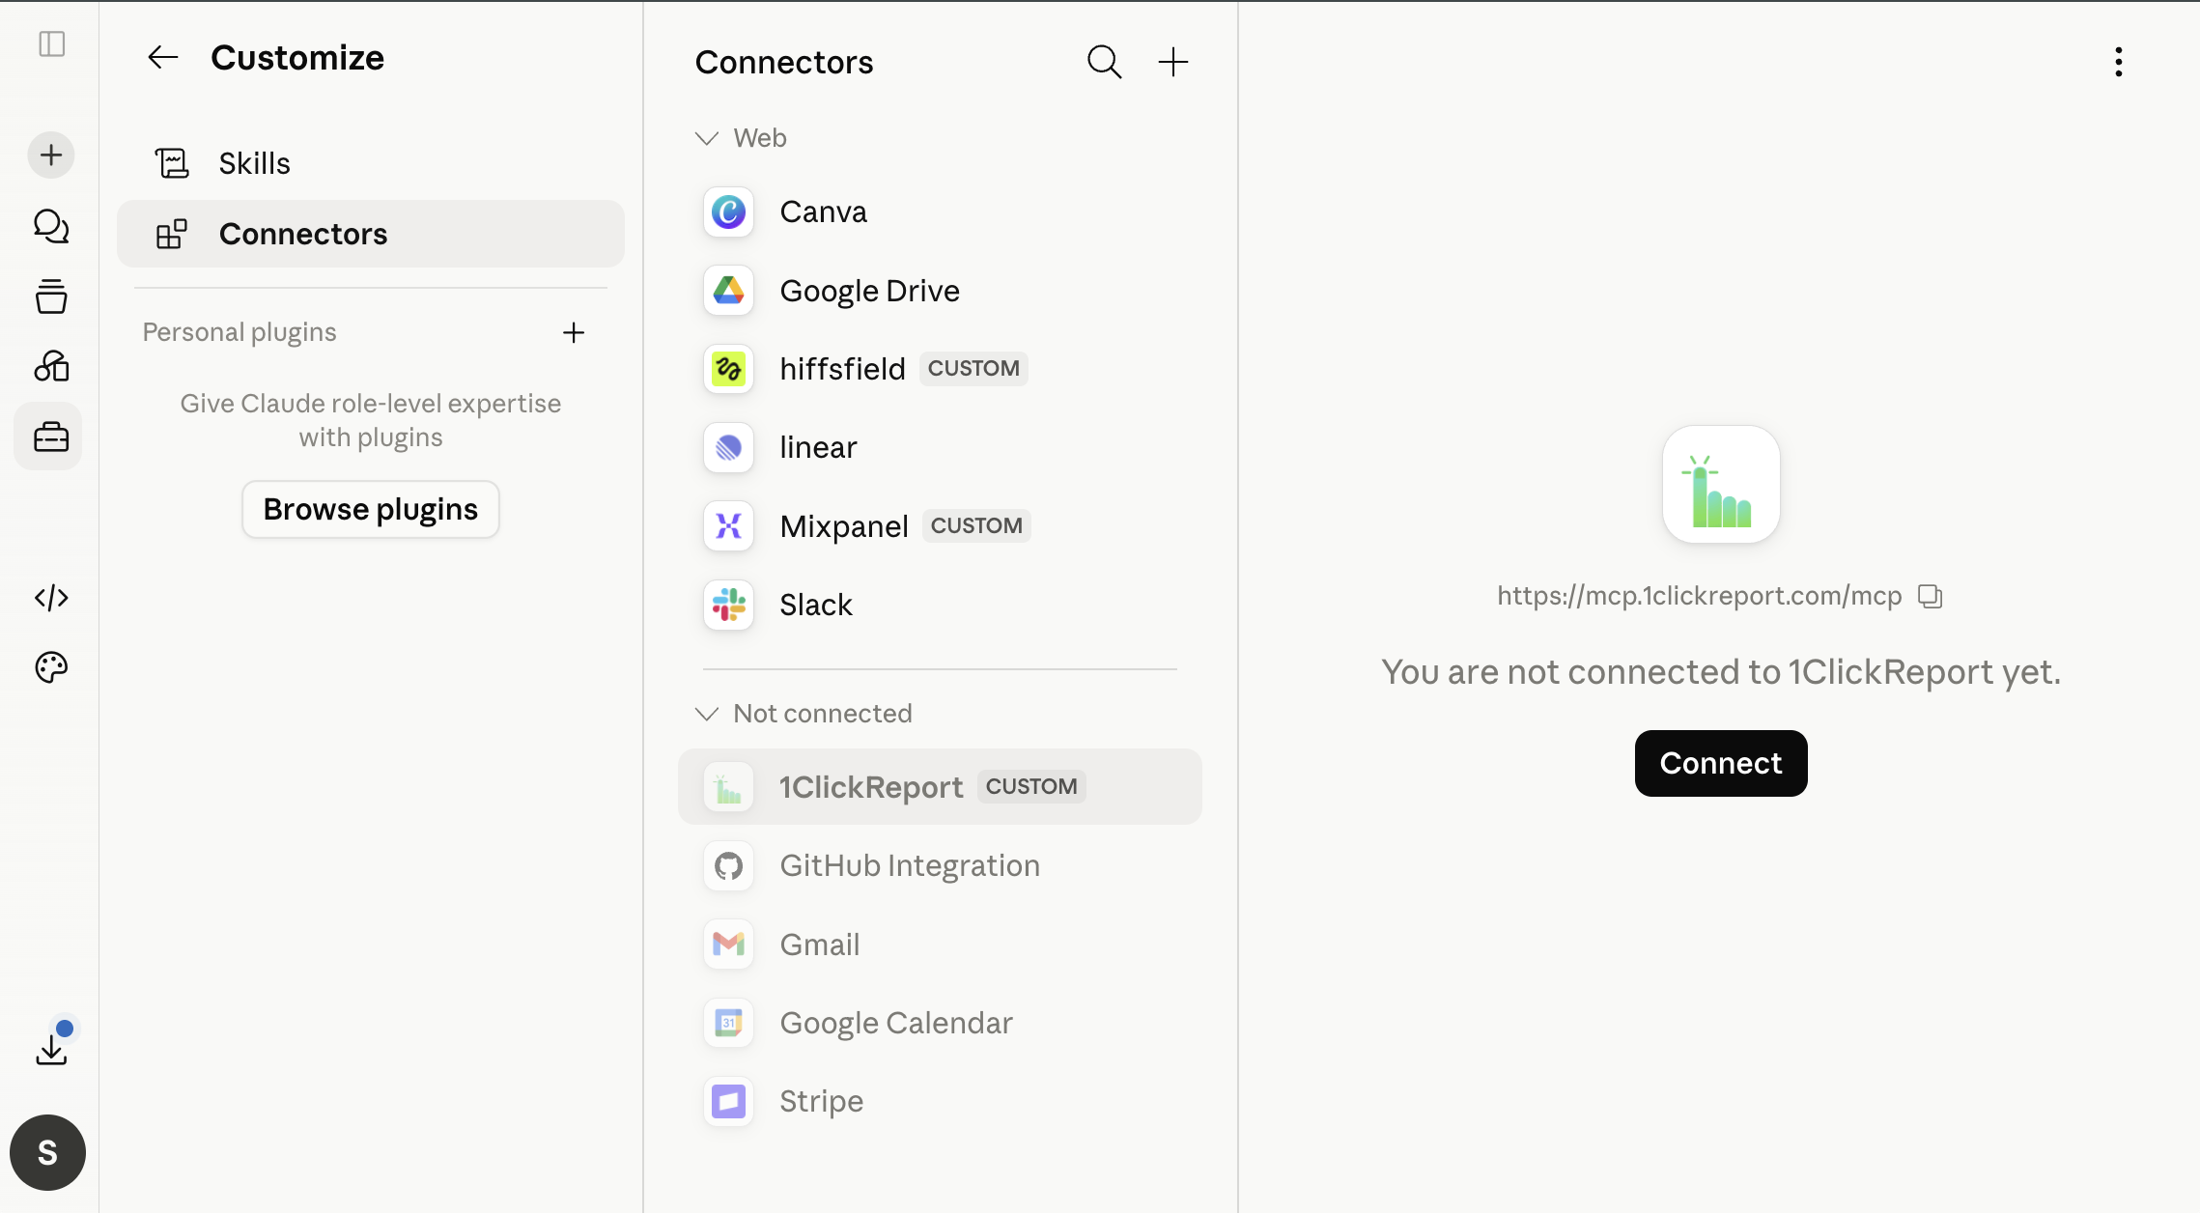Click the Google Calendar icon
The width and height of the screenshot is (2200, 1213).
pyautogui.click(x=728, y=1022)
